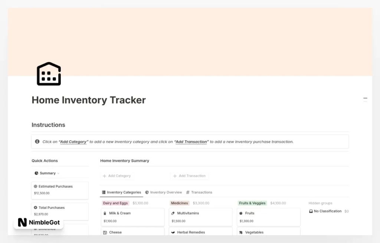Screen dimensions: 380x243
Task: Click the warehouse page icon
Action: pyautogui.click(x=49, y=74)
